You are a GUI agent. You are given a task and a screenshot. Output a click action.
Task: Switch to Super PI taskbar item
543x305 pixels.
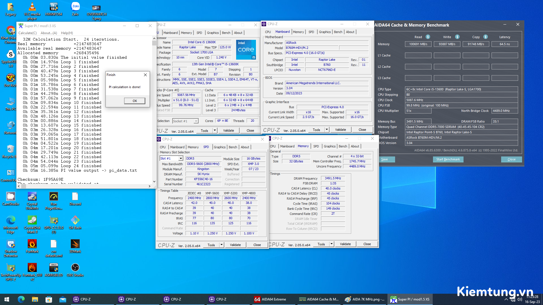click(410, 299)
